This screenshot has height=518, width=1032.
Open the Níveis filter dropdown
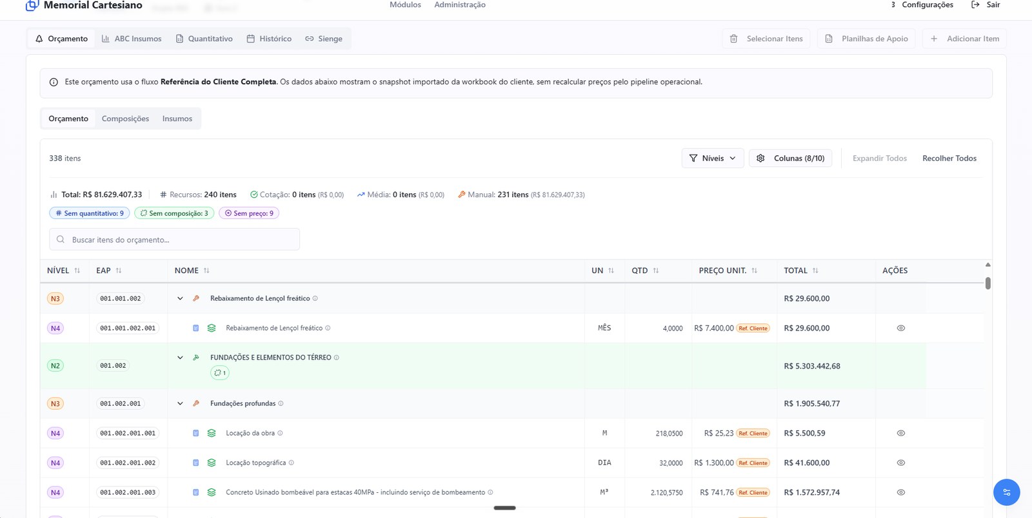click(713, 158)
